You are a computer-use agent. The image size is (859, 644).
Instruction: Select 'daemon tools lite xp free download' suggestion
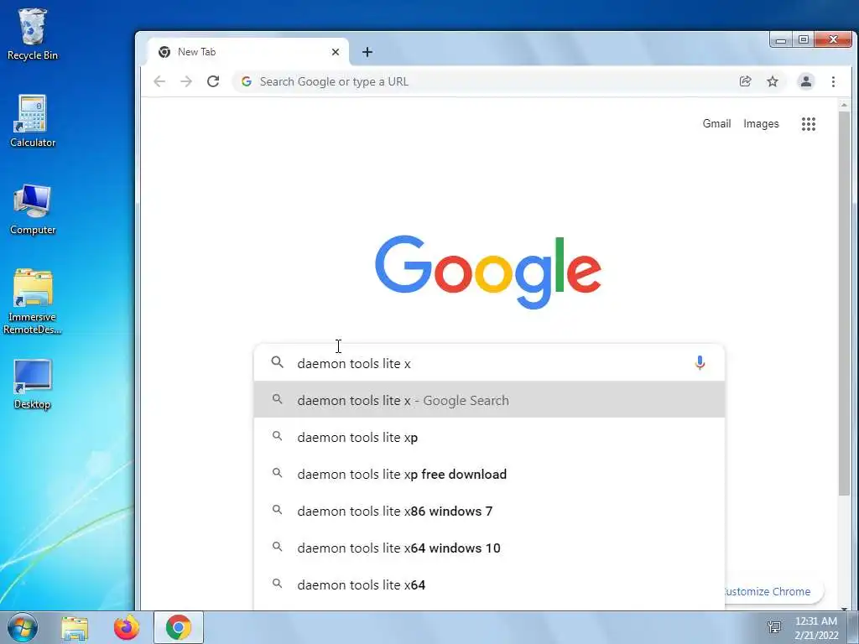(x=489, y=474)
